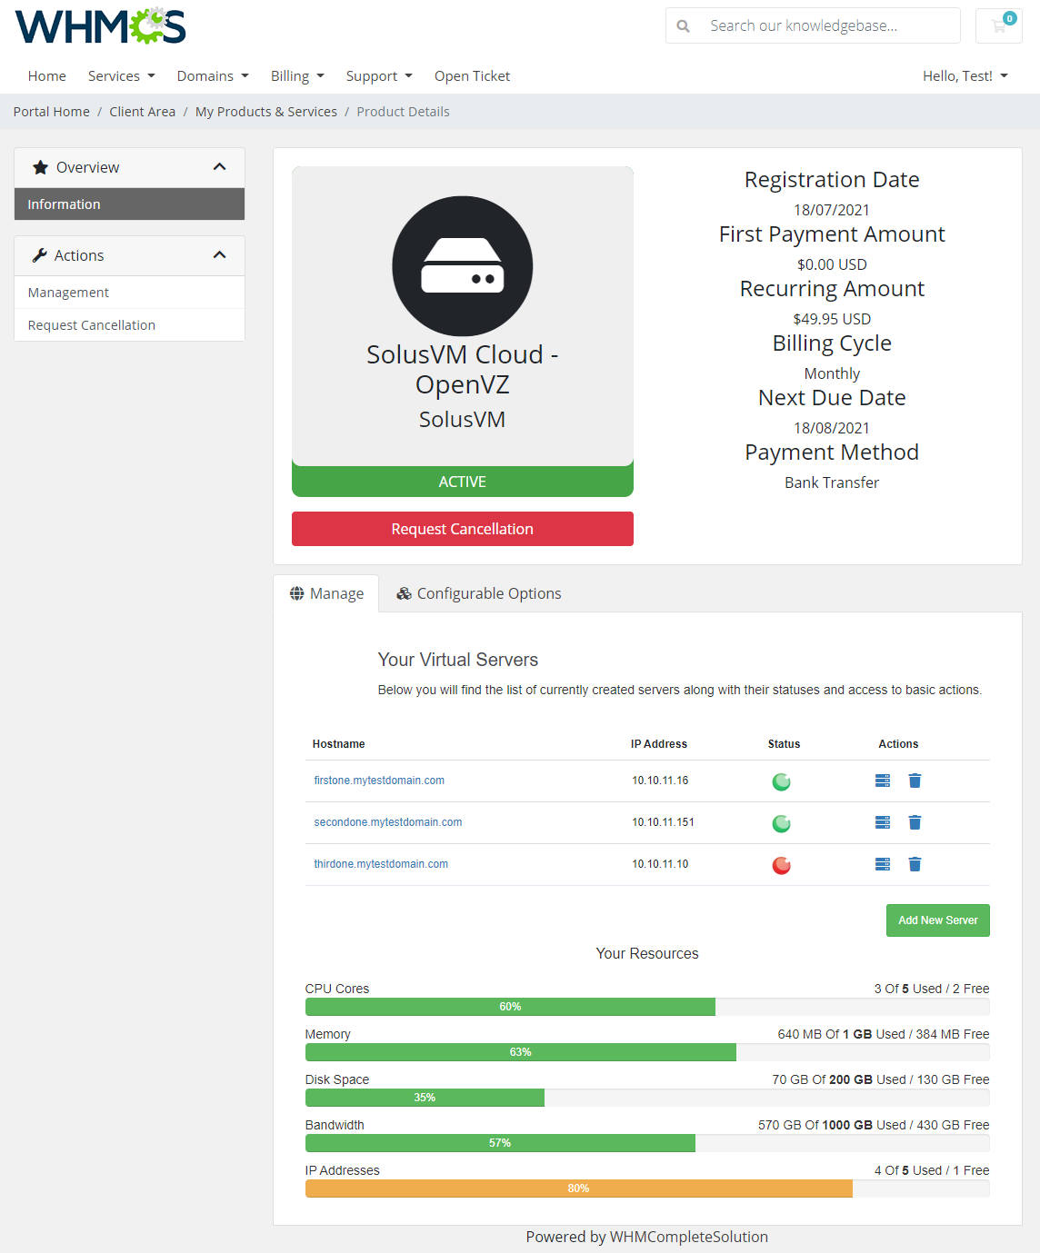Collapse the Overview panel
Viewport: 1040px width, 1253px height.
(x=219, y=166)
